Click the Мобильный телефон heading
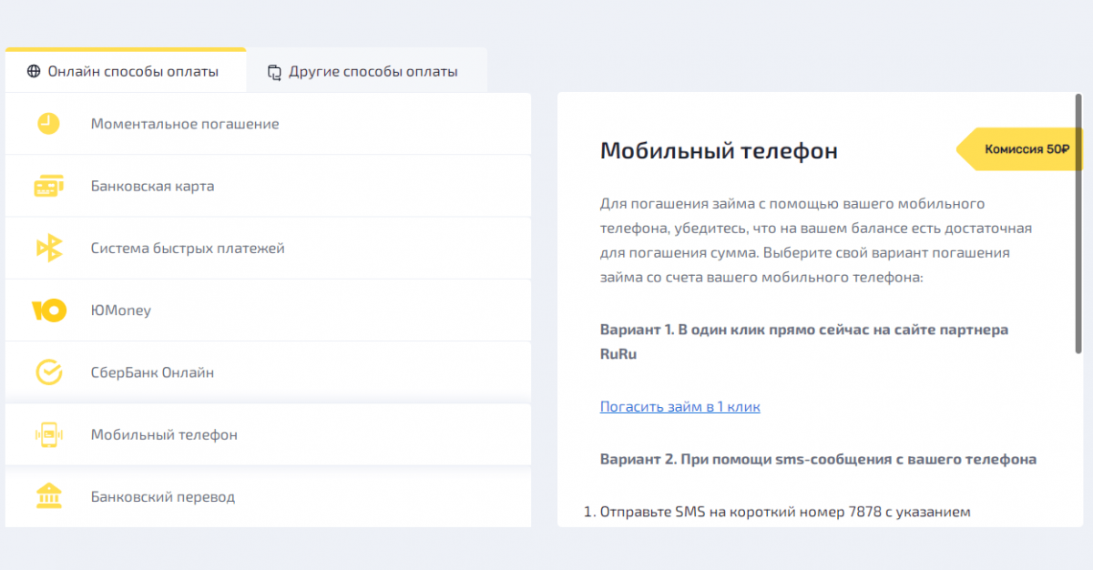1093x570 pixels. click(719, 151)
